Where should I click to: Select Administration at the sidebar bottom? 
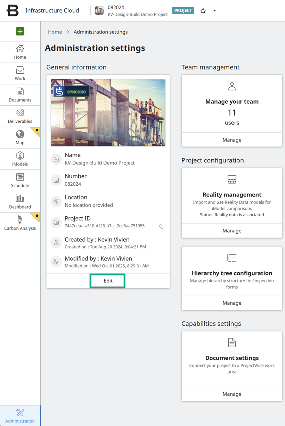click(x=20, y=416)
